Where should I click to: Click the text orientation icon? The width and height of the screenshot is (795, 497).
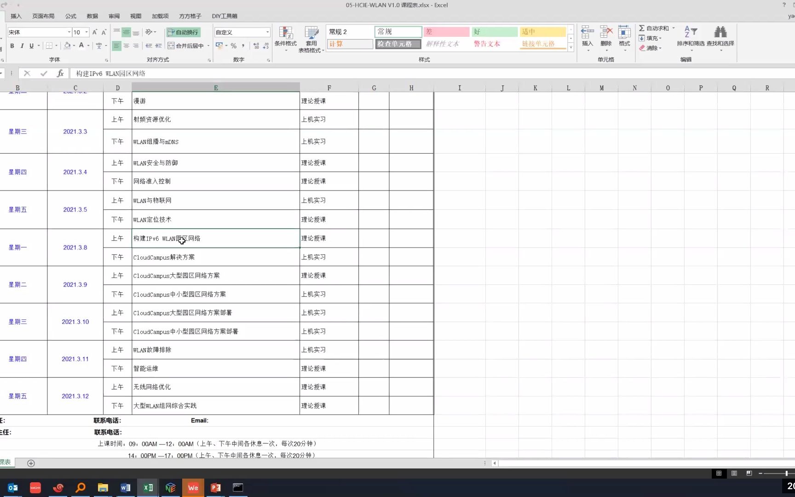point(149,32)
